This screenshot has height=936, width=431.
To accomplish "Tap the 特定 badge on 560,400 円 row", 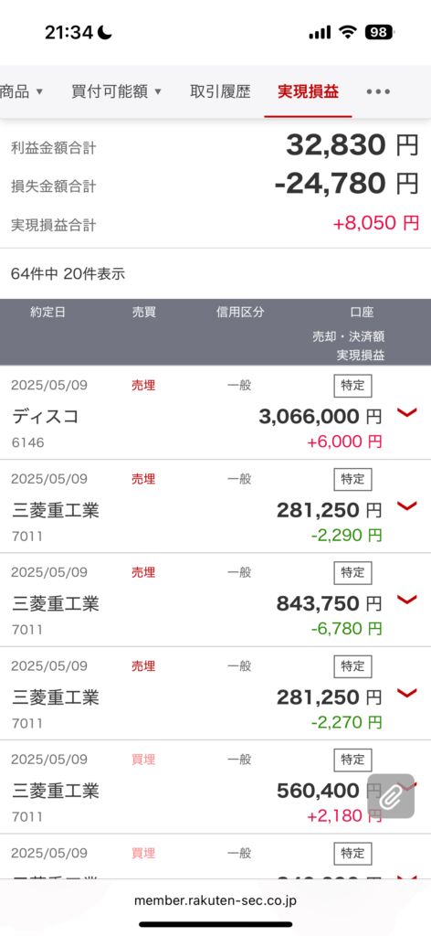I will (x=352, y=760).
